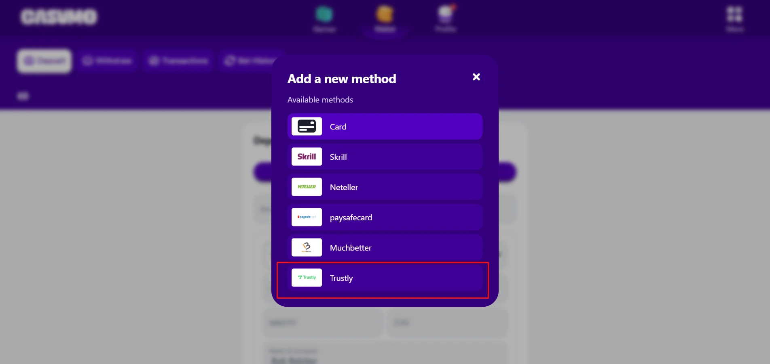Click the Neteller logo icon
The image size is (770, 364).
[x=307, y=187]
